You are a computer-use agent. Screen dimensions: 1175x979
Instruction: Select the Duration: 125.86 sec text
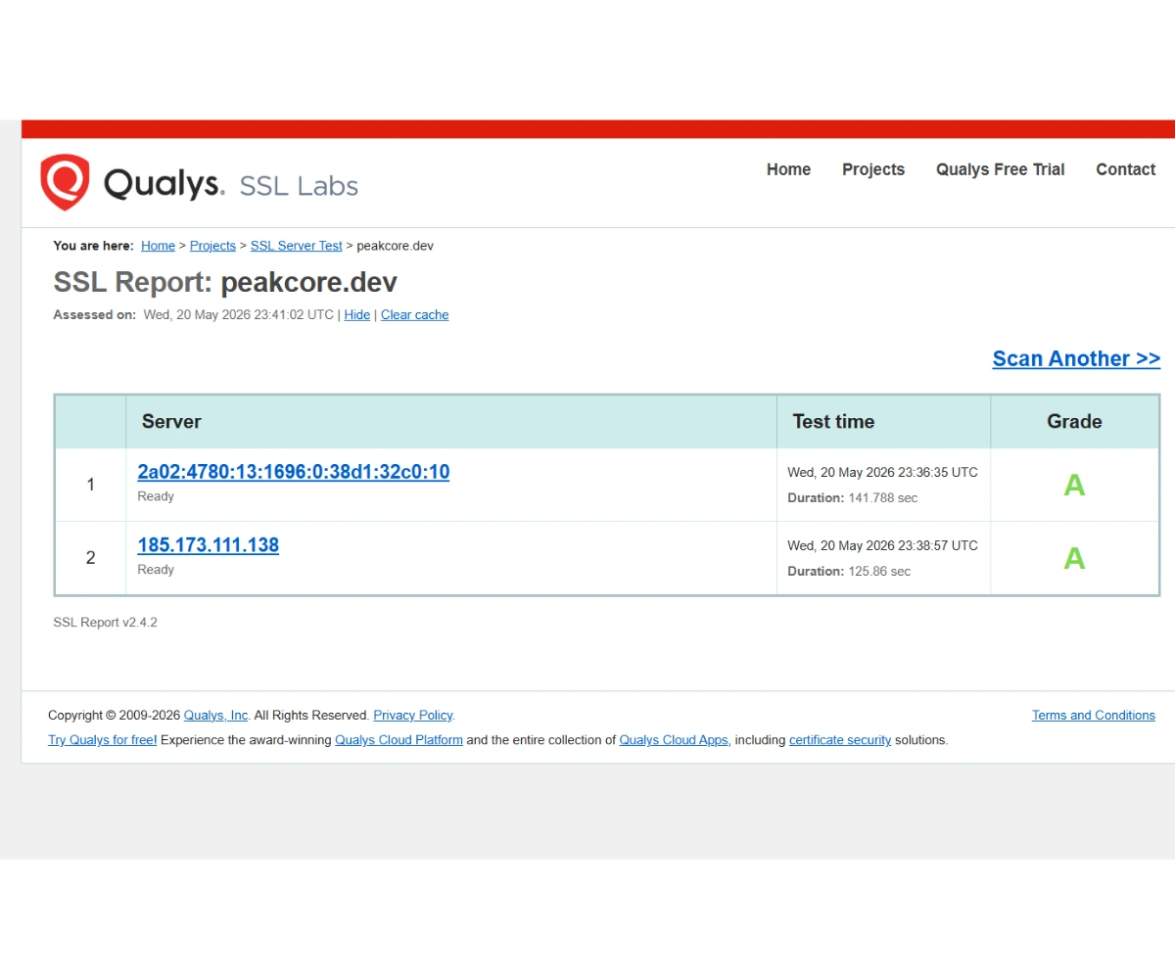point(849,572)
